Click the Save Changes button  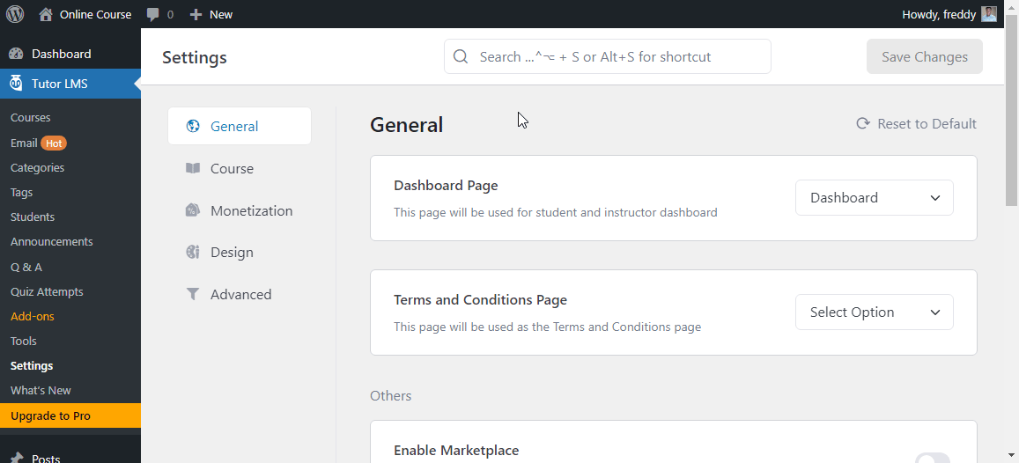(x=924, y=56)
